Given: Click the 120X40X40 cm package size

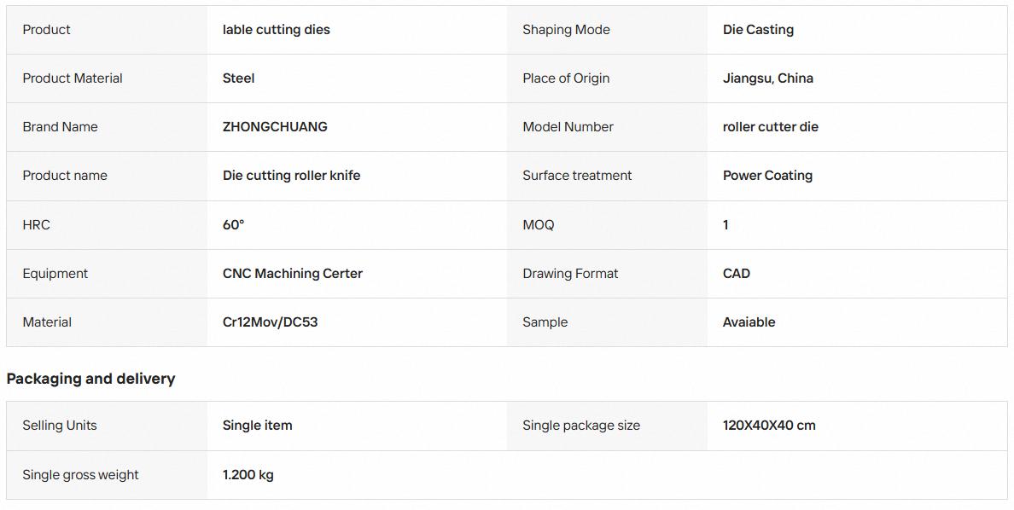Looking at the screenshot, I should tap(769, 426).
